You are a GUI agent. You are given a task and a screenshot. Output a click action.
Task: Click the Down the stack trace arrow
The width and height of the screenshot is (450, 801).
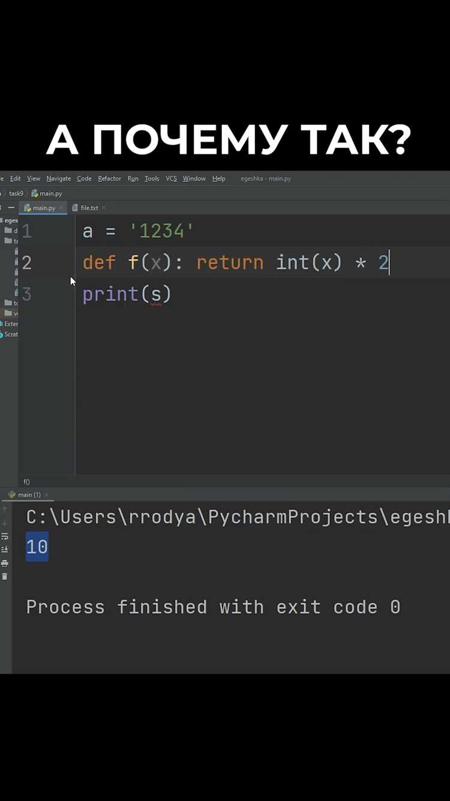pyautogui.click(x=5, y=523)
